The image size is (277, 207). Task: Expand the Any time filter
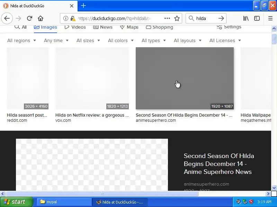[56, 40]
